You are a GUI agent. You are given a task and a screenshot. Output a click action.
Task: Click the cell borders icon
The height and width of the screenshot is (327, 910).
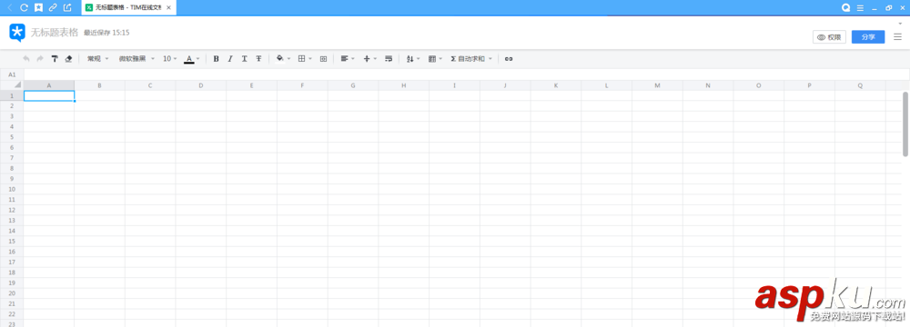pyautogui.click(x=302, y=58)
